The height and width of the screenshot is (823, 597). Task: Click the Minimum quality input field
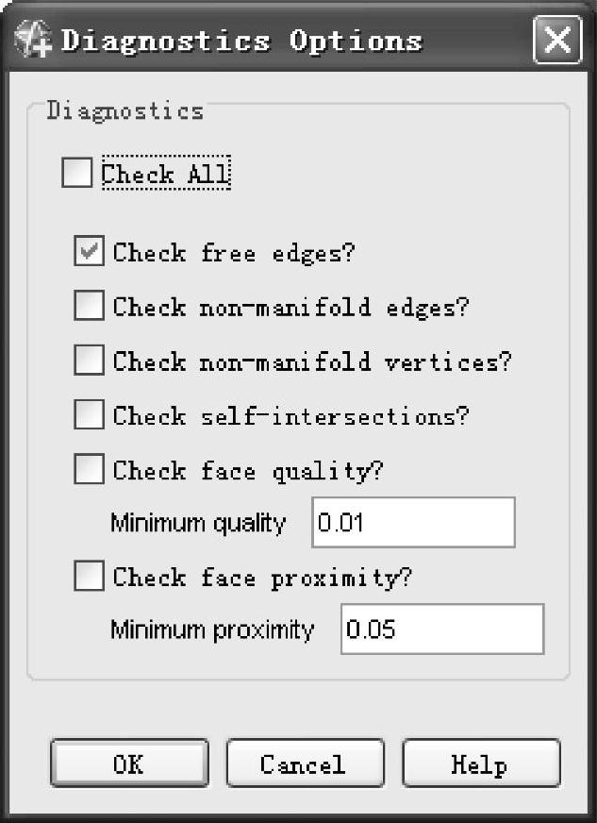pyautogui.click(x=413, y=522)
